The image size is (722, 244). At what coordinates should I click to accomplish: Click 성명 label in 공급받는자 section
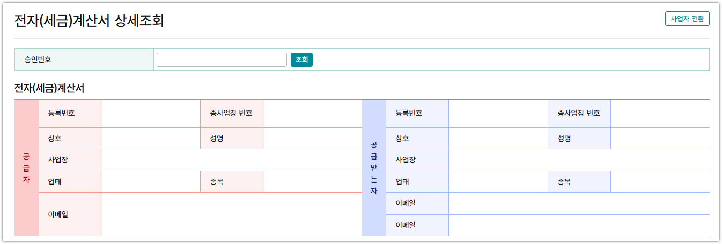click(x=564, y=138)
